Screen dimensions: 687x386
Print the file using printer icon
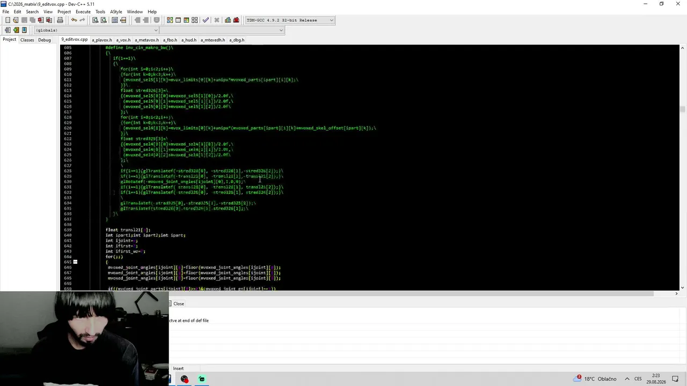coord(60,20)
